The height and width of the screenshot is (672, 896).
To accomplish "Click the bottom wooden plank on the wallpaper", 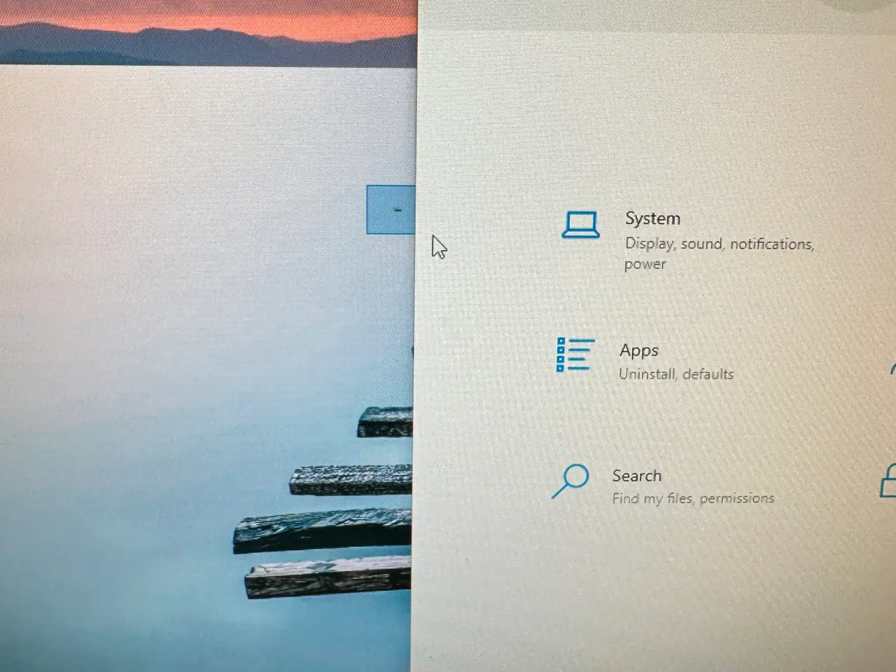I will tap(328, 577).
